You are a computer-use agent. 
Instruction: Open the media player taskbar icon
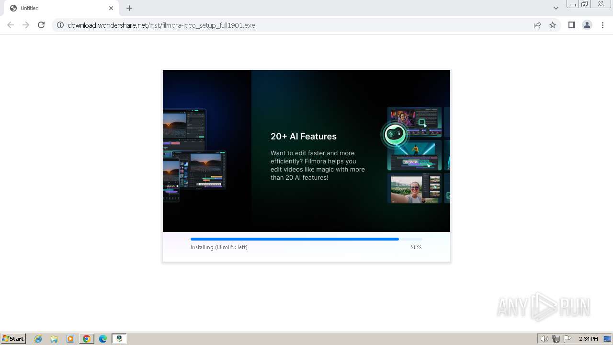click(x=70, y=339)
